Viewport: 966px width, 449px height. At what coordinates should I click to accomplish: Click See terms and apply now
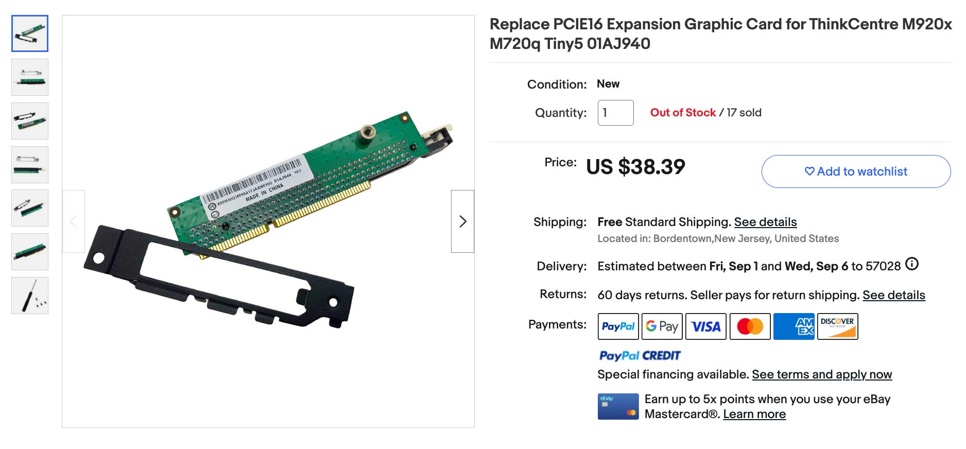(x=821, y=374)
